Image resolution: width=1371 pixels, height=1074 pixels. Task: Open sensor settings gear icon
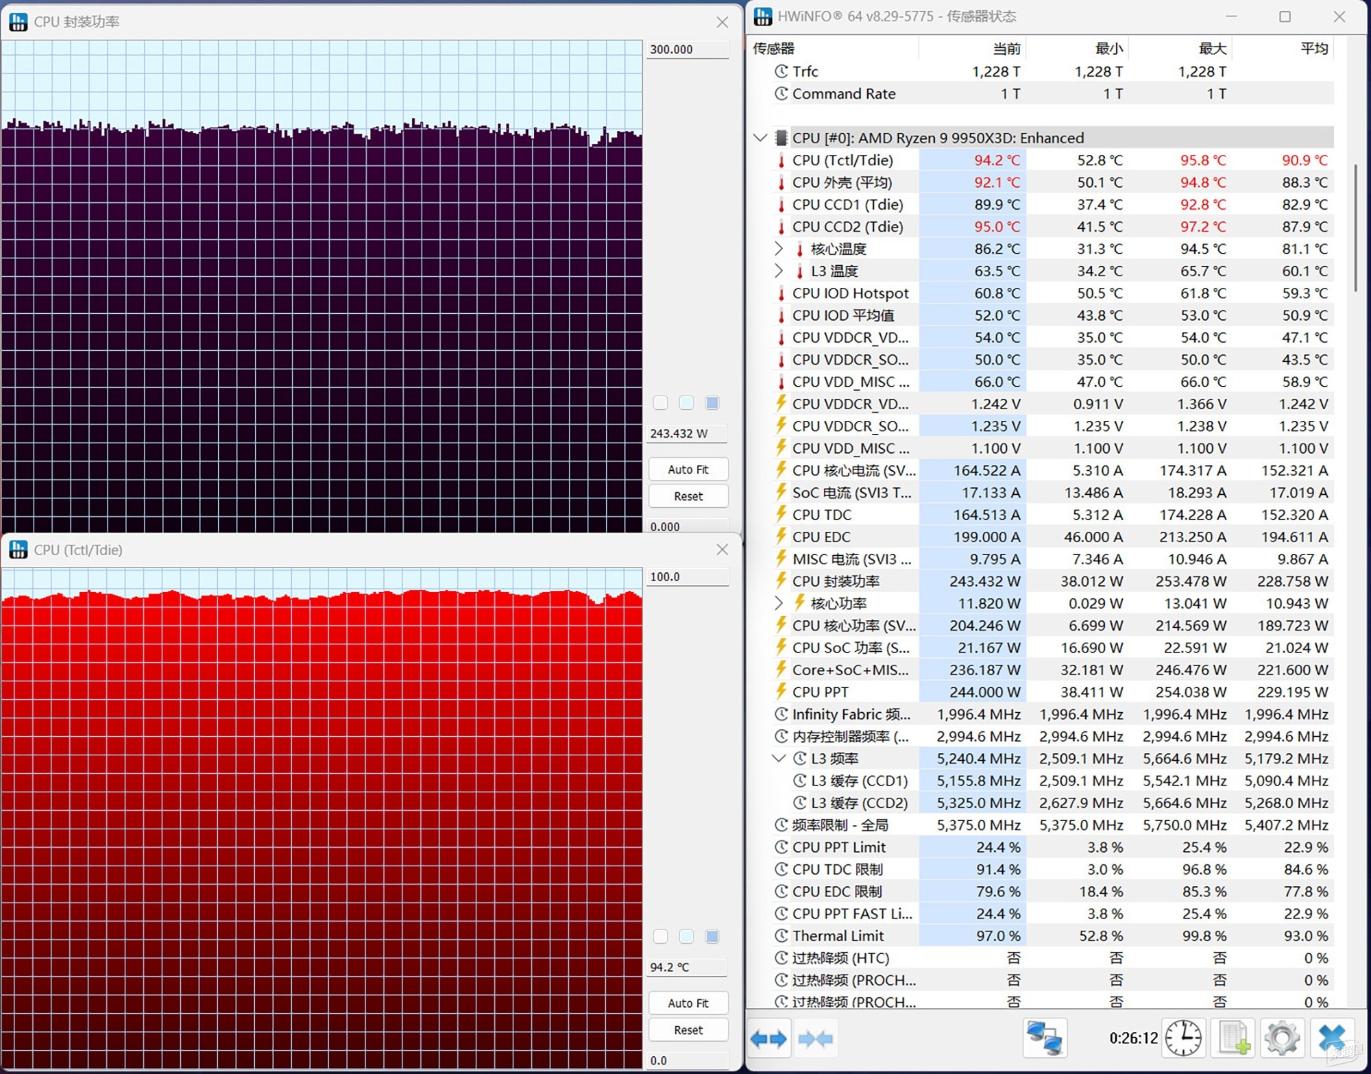coord(1282,1038)
